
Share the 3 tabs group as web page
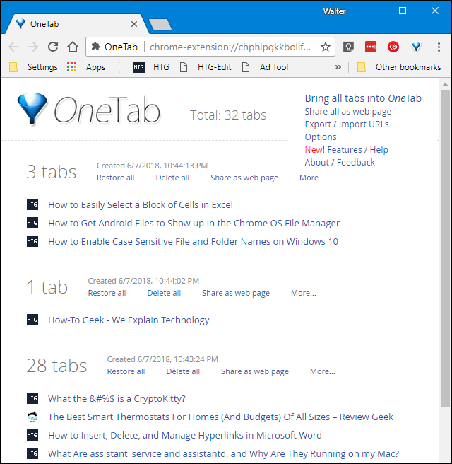click(x=244, y=178)
